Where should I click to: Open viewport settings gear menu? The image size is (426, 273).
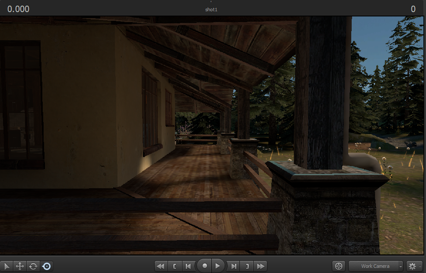[x=414, y=266]
